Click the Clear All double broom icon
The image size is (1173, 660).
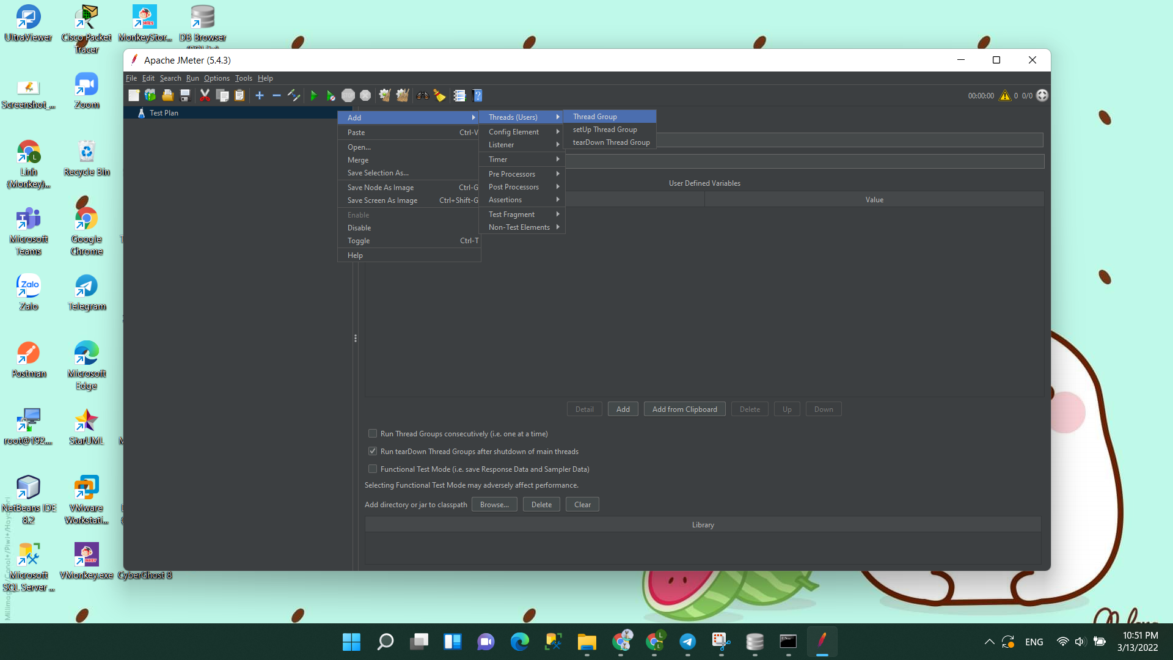[x=403, y=95]
